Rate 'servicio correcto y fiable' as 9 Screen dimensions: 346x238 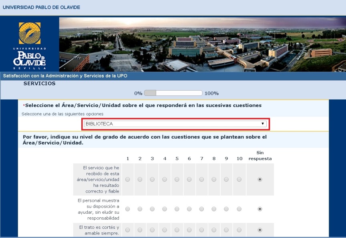tap(226, 179)
